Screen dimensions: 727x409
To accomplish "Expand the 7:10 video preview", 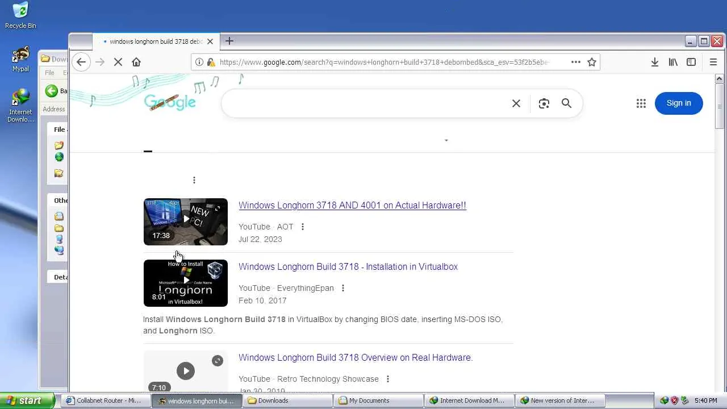I will 218,361.
